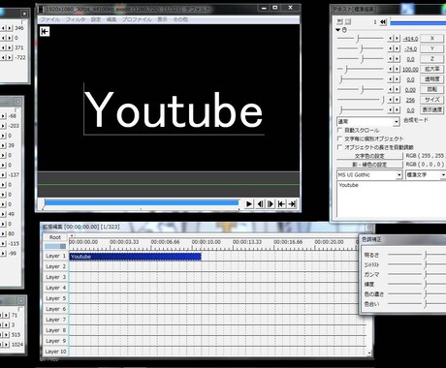Click the 拡大率 button
446x368 pixels.
[431, 69]
